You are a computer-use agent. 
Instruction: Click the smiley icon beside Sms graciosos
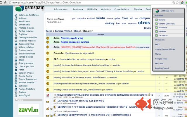point(16,63)
